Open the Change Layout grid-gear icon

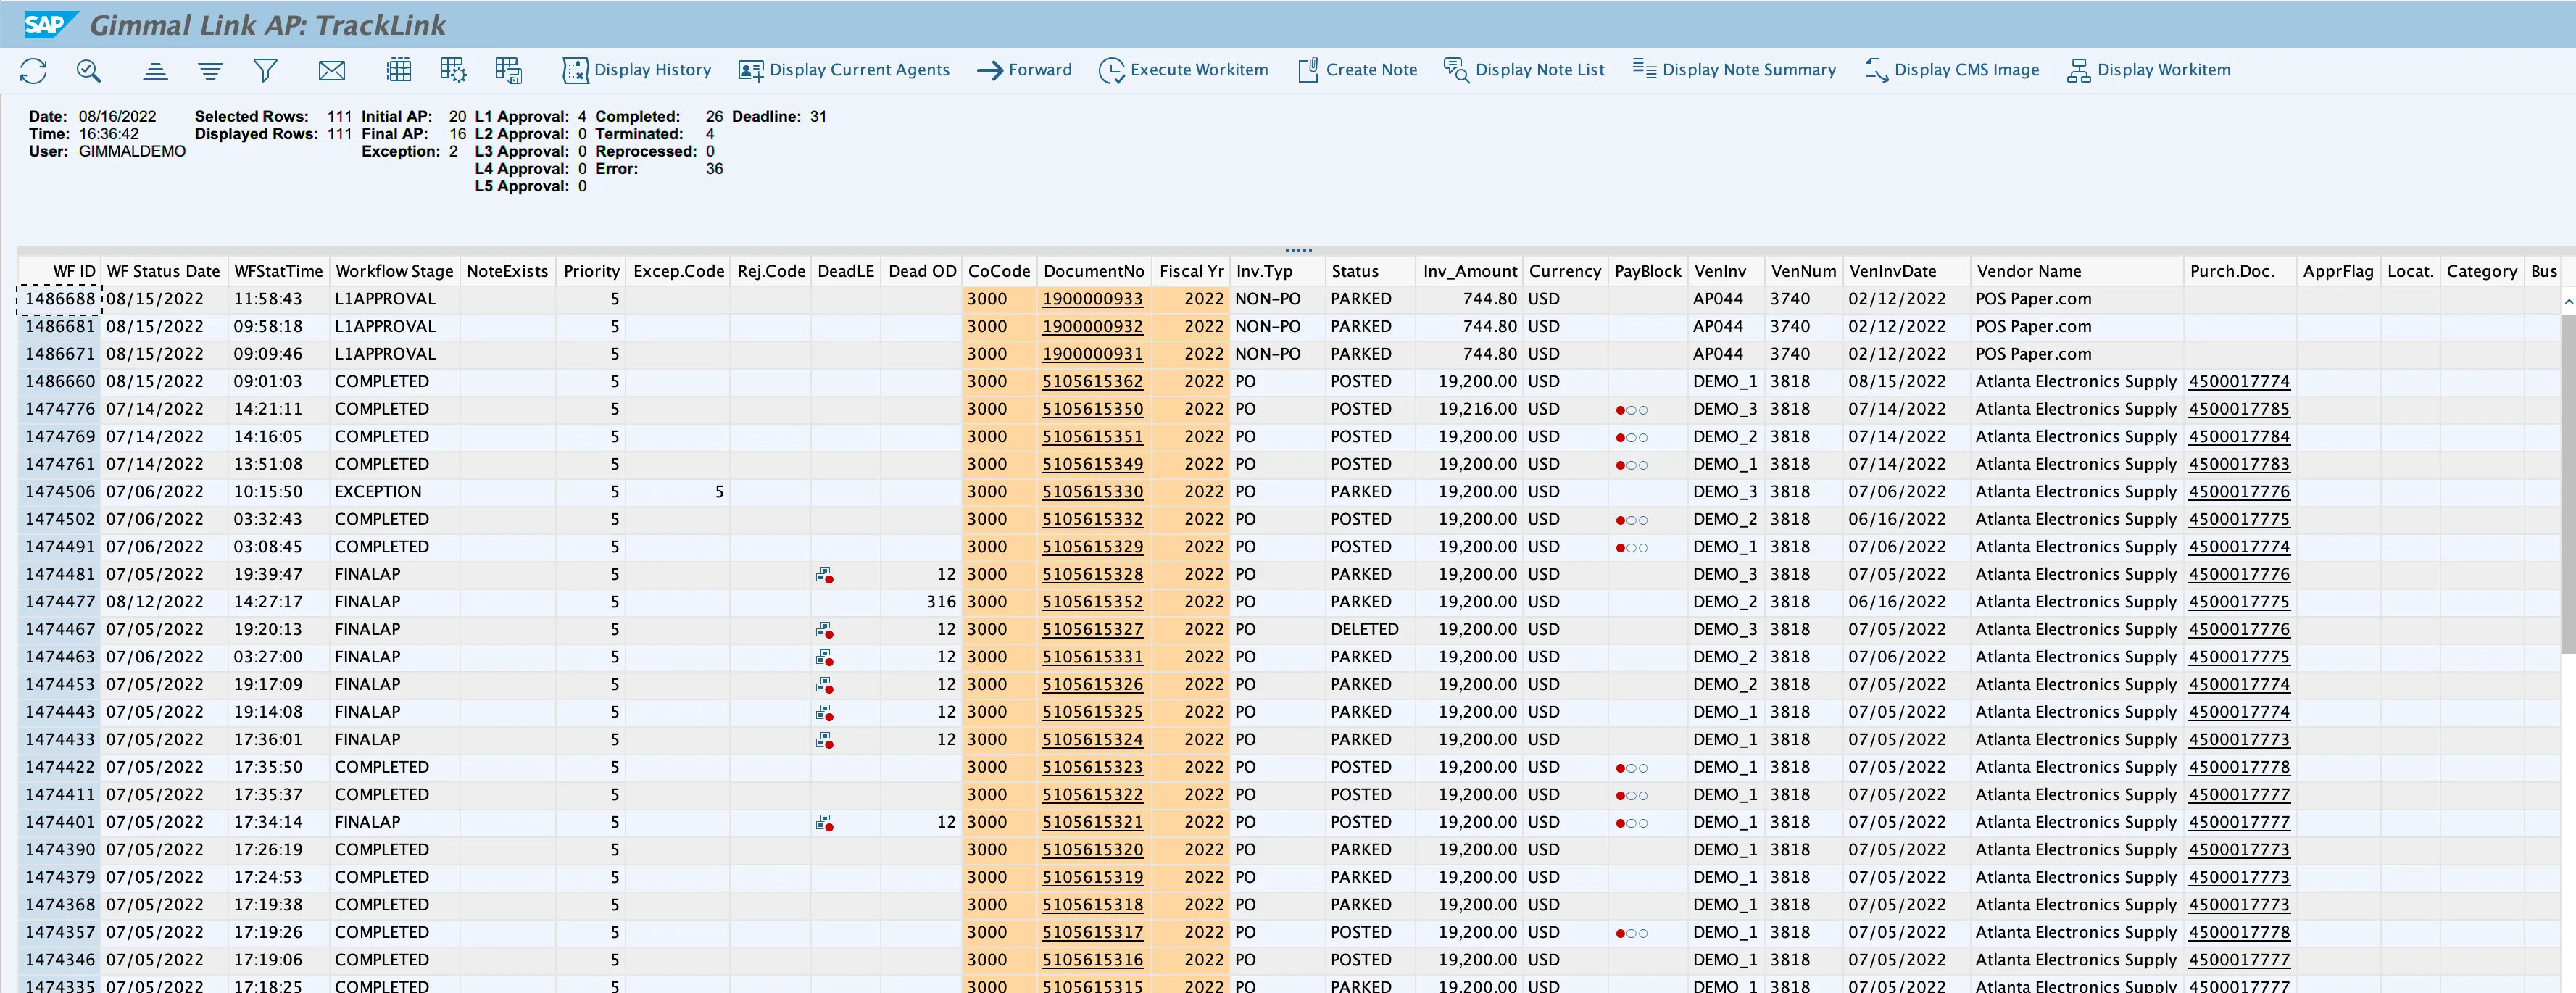coord(453,70)
